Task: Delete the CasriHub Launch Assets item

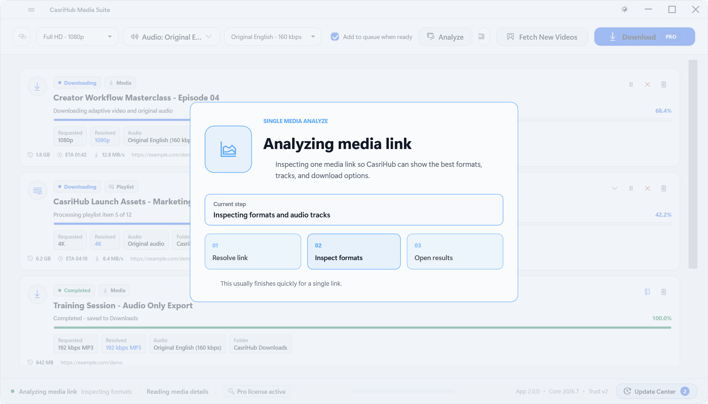Action: (x=664, y=188)
